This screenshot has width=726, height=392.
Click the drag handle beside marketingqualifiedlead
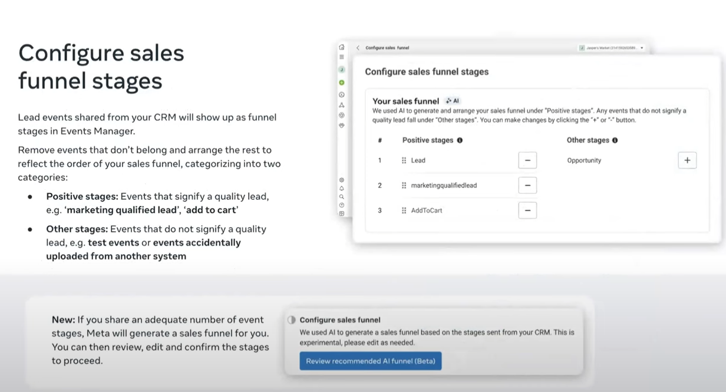click(x=404, y=185)
